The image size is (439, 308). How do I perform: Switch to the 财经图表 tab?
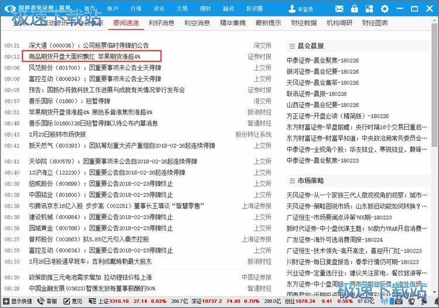pyautogui.click(x=375, y=23)
